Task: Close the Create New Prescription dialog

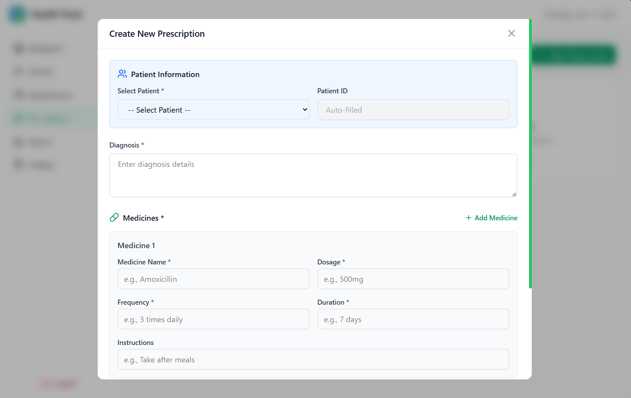Action: click(x=511, y=34)
